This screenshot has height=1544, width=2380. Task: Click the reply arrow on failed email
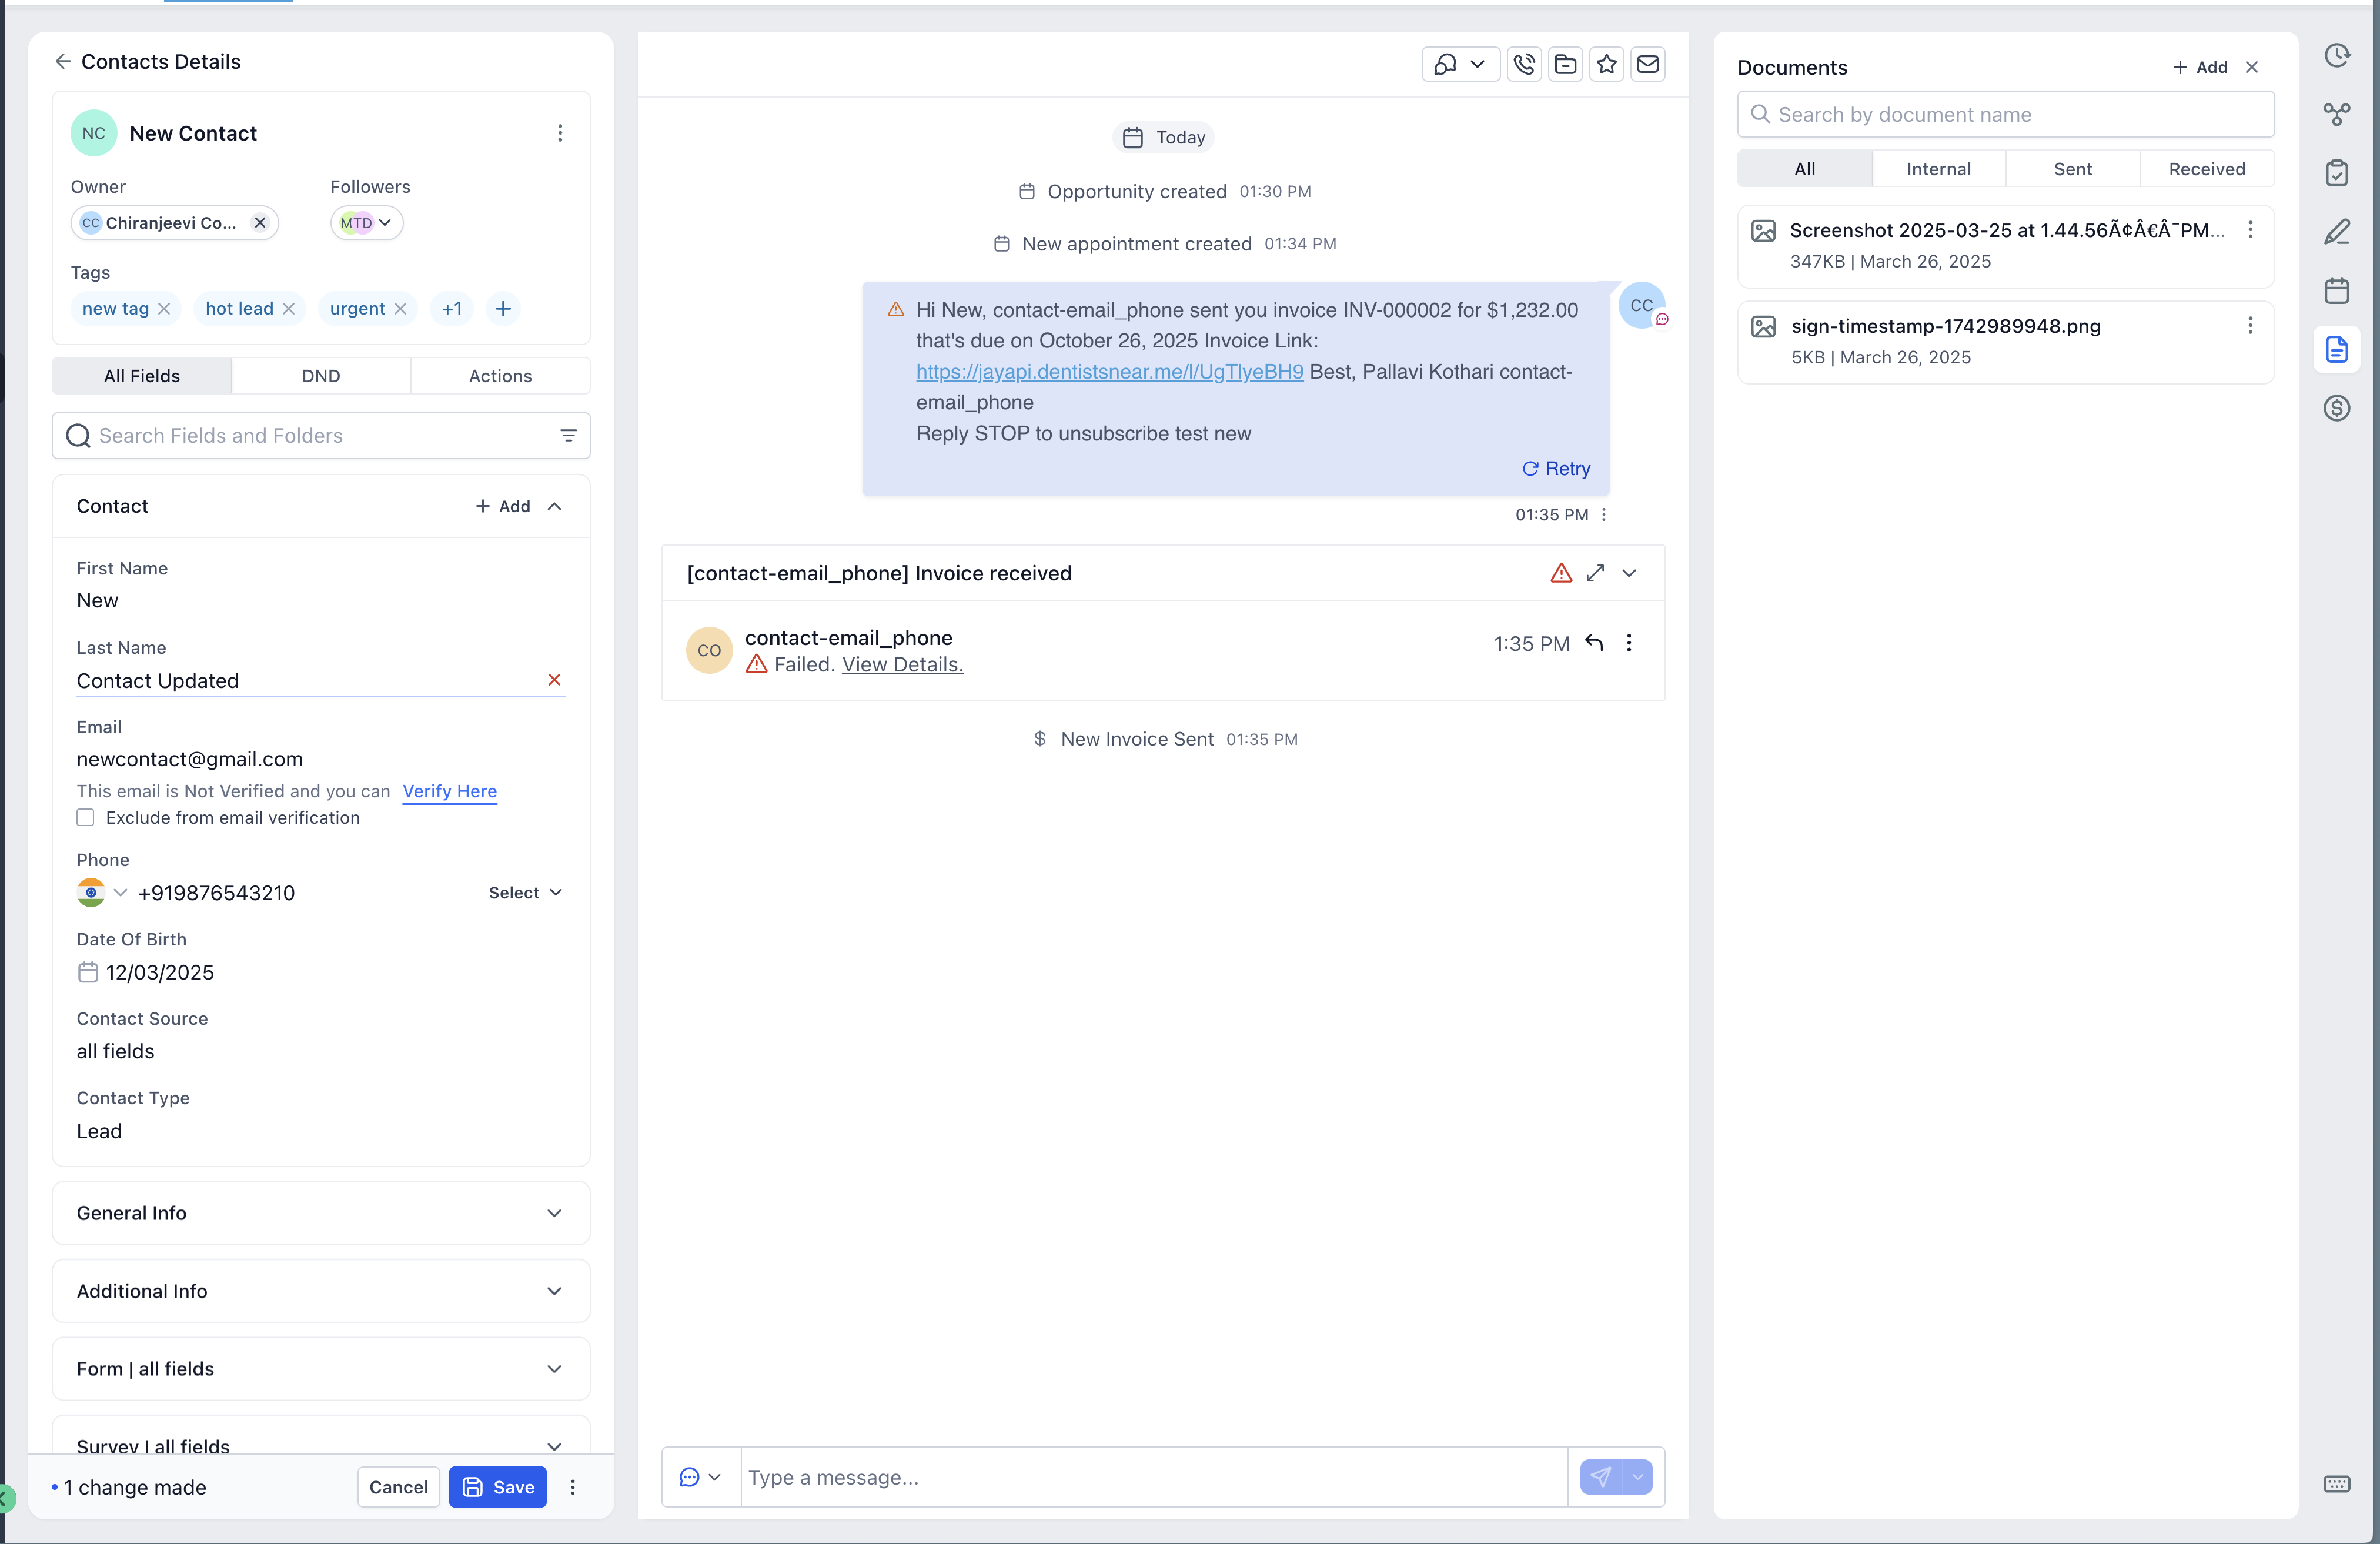click(1594, 643)
